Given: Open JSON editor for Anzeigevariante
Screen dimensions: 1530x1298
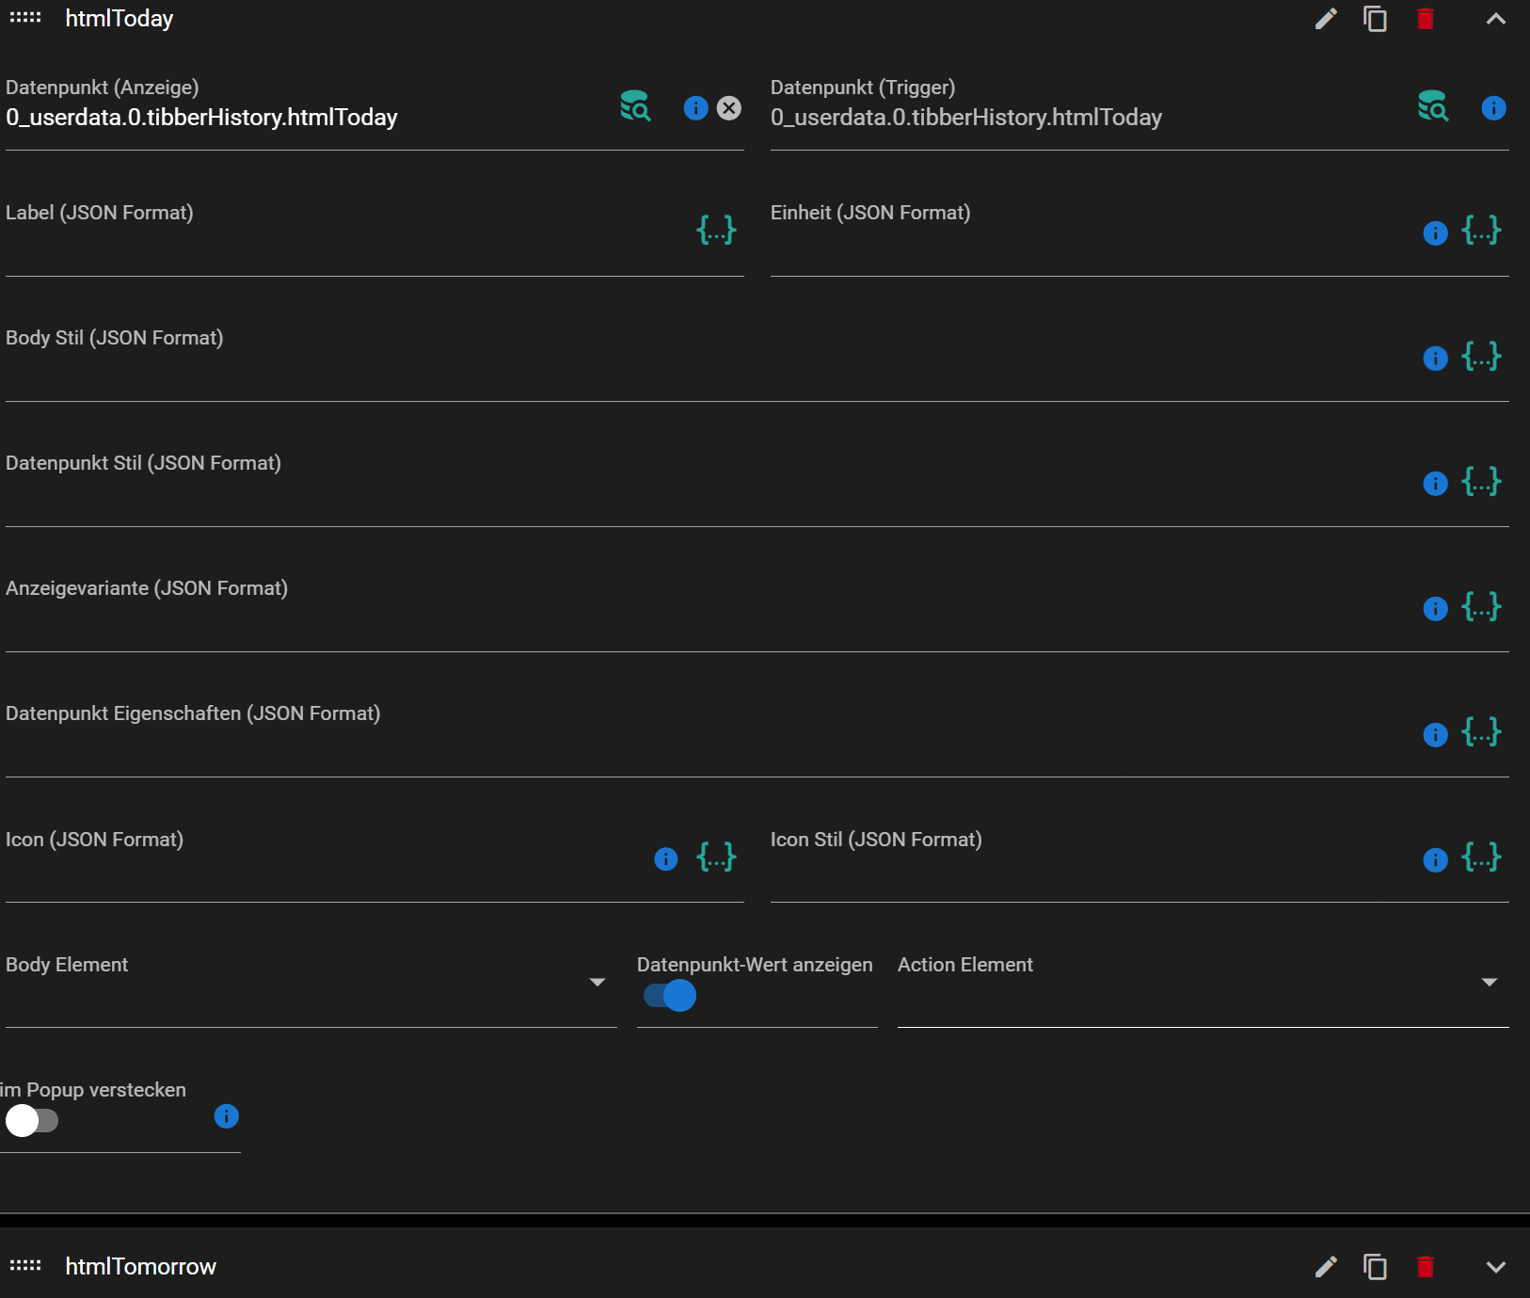Looking at the screenshot, I should coord(1482,606).
